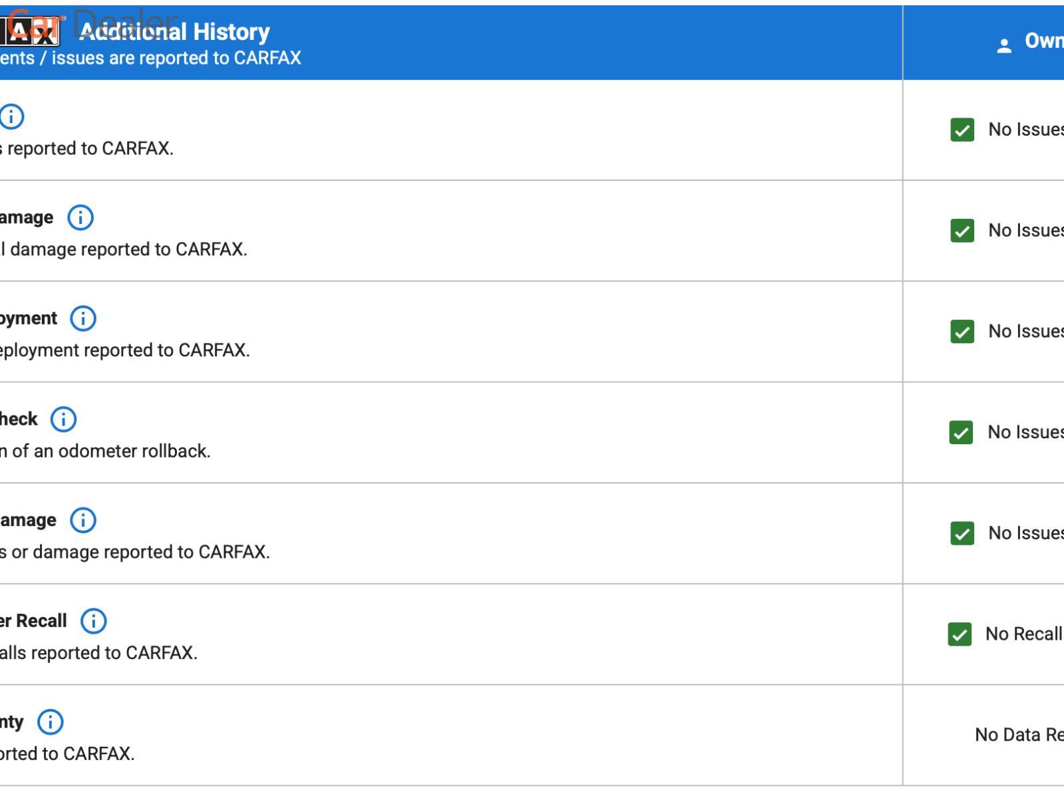Click the 'No Data Re' cell text
This screenshot has width=1064, height=798.
[x=1019, y=735]
